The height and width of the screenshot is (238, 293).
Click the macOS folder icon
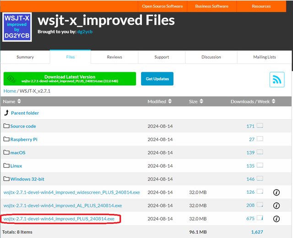pyautogui.click(x=6, y=153)
